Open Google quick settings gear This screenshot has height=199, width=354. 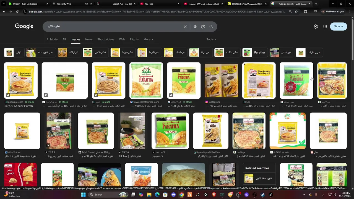pos(316,27)
